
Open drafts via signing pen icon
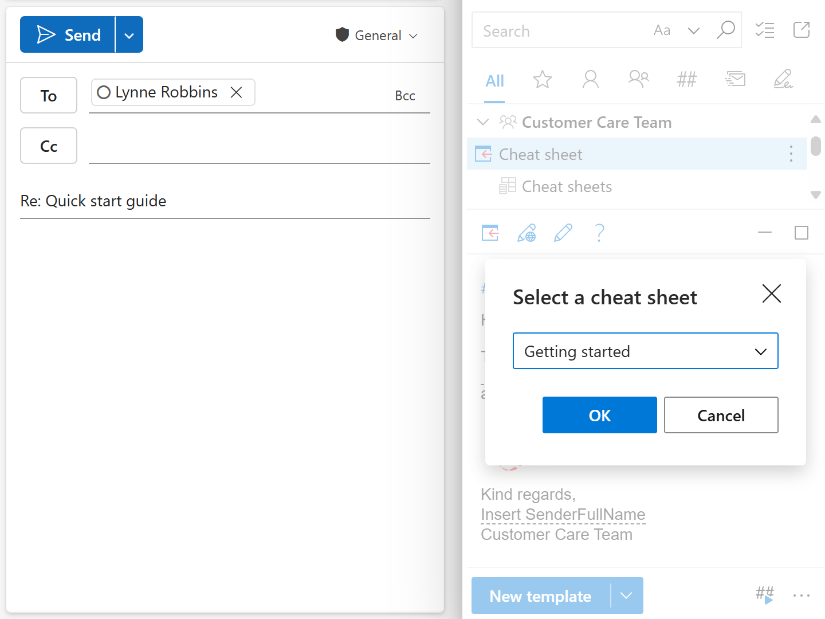pos(784,80)
